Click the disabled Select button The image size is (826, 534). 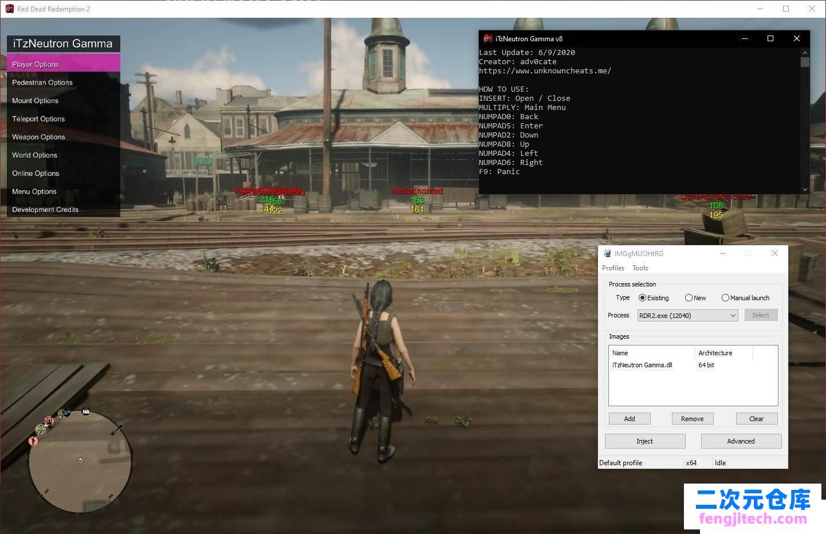761,315
